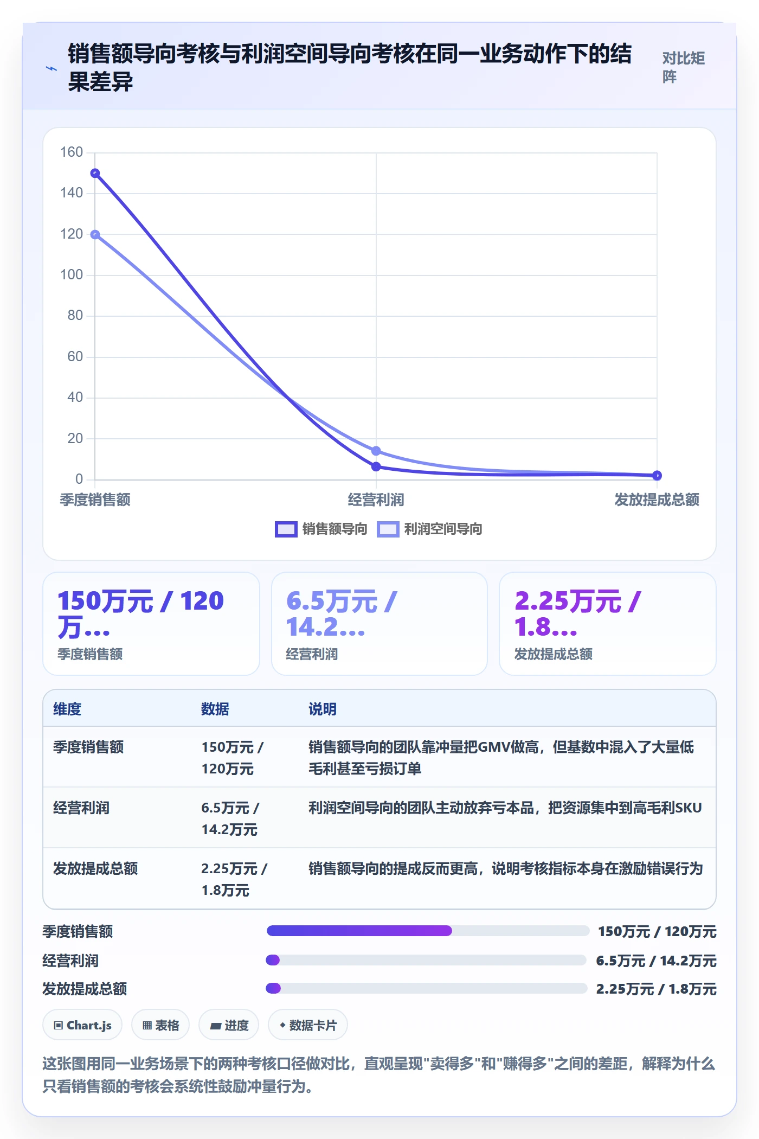Click the 利润空间导向 point above 经营利润

[376, 451]
